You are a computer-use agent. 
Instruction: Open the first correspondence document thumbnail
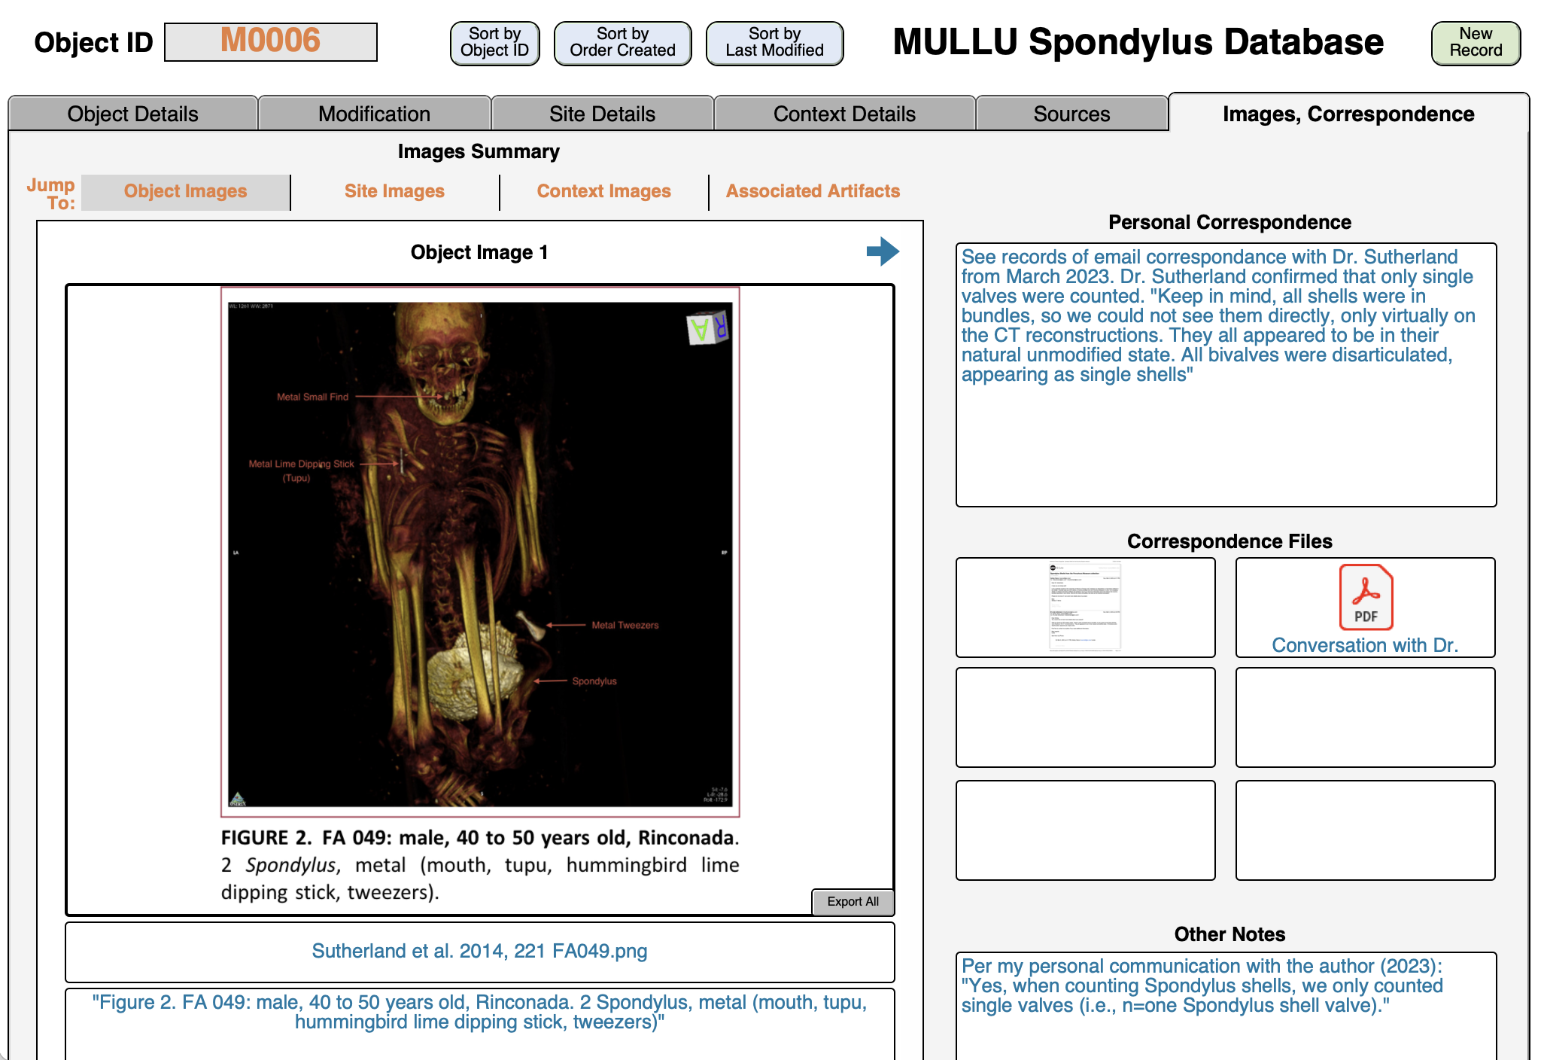[x=1084, y=607]
